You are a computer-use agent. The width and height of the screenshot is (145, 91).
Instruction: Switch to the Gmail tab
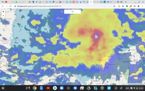[x=3, y=2]
